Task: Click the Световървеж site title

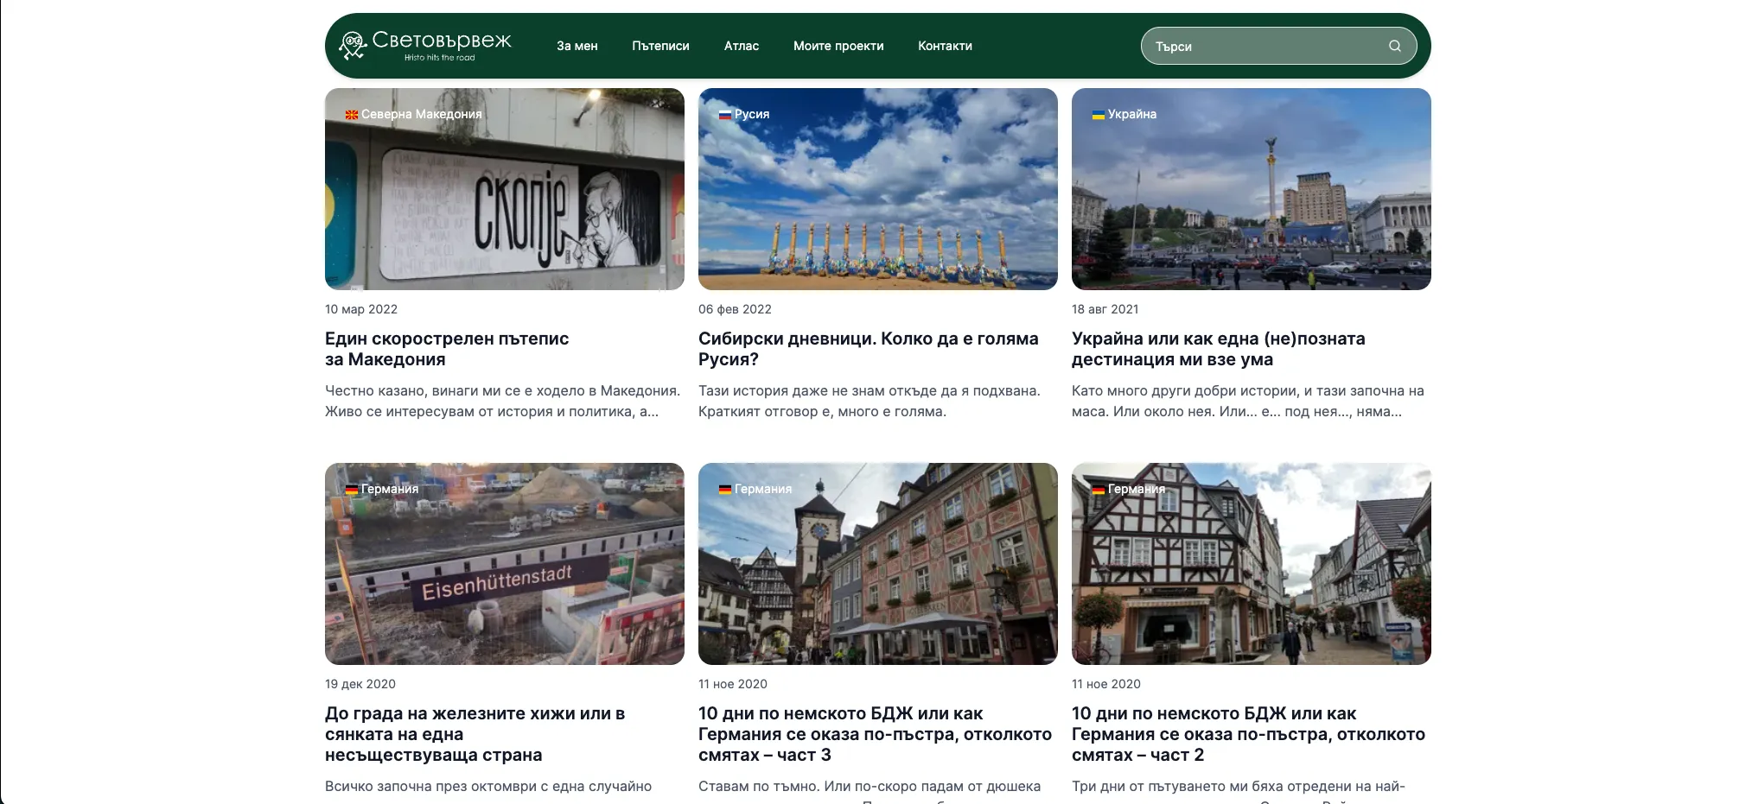Action: pos(442,41)
